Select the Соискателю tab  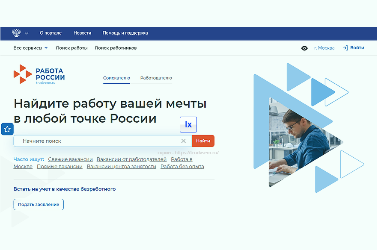pos(116,78)
